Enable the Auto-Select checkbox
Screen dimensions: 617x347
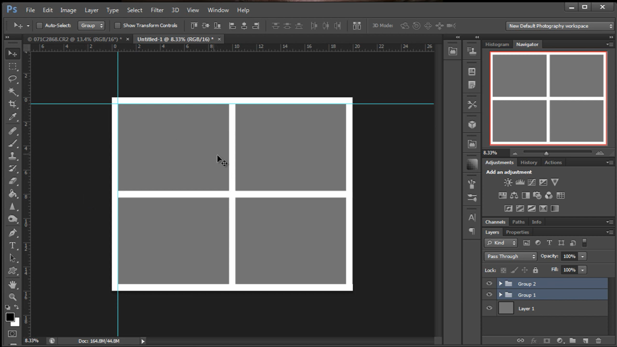pos(39,25)
